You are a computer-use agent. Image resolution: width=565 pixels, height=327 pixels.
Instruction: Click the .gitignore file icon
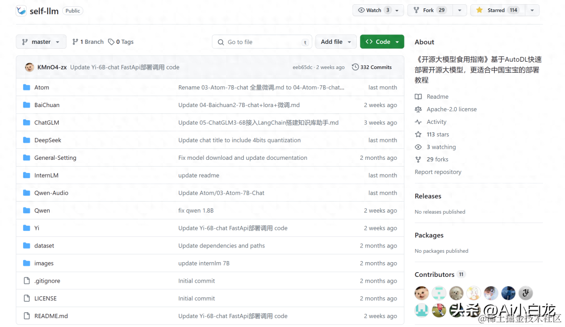pyautogui.click(x=26, y=281)
